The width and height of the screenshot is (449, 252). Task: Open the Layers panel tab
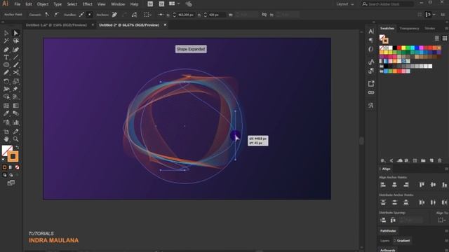coord(385,241)
